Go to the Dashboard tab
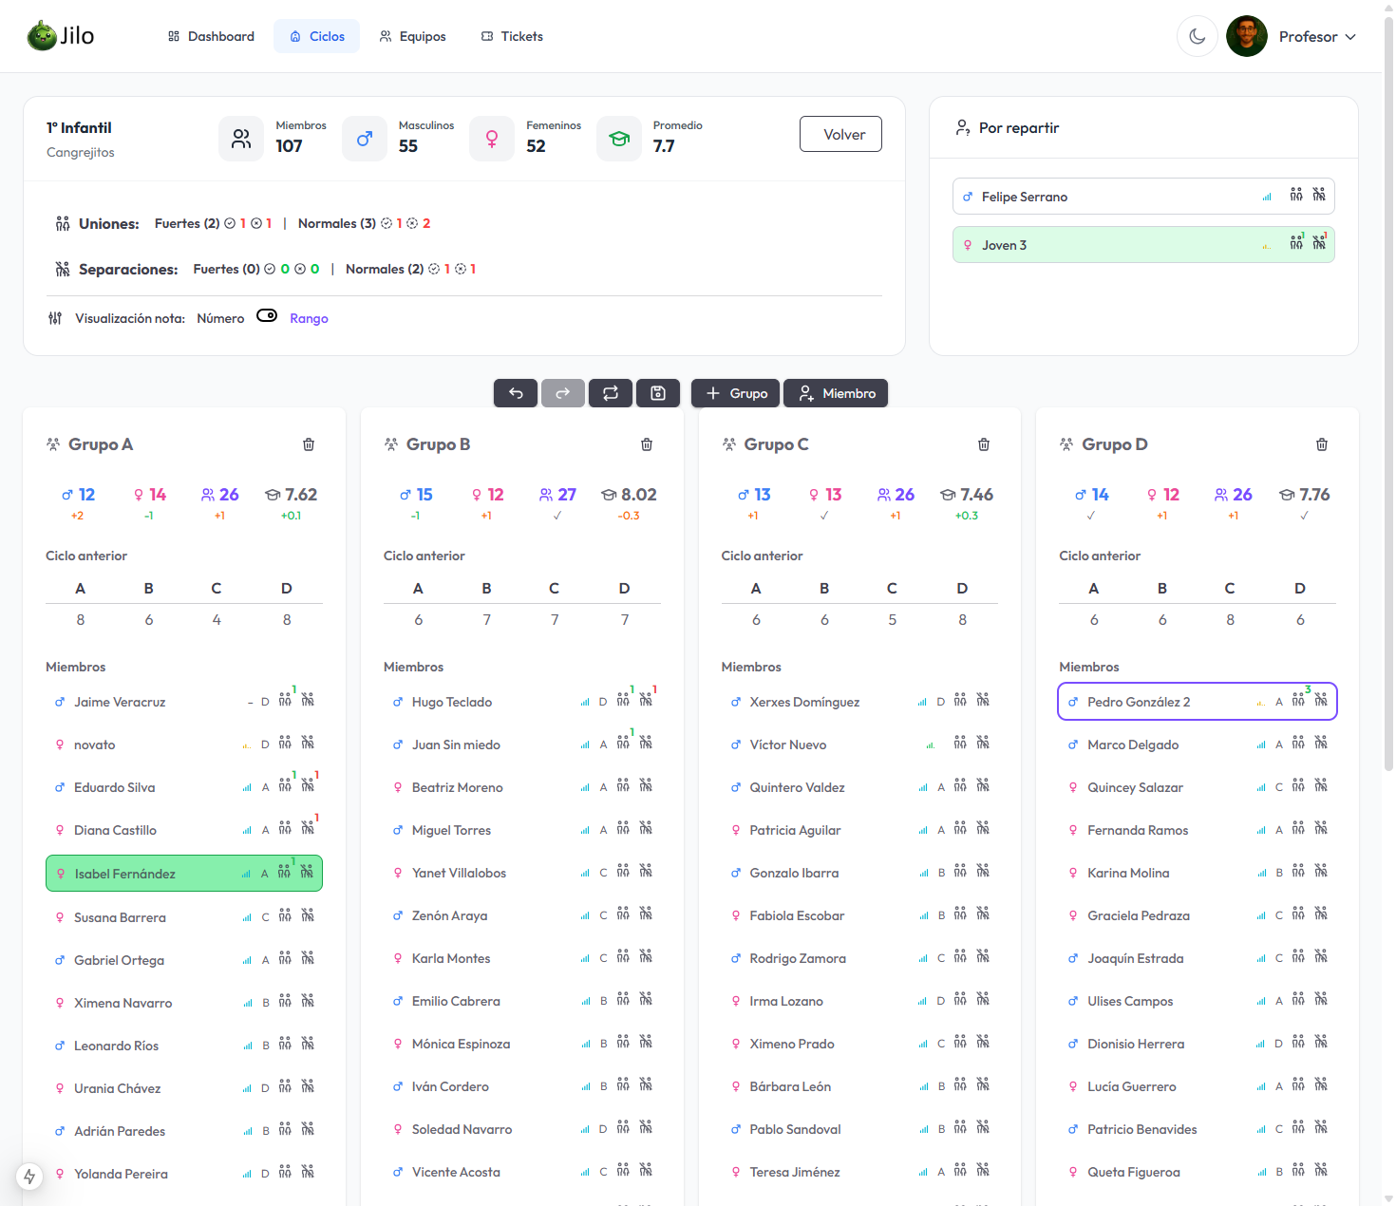 211,36
